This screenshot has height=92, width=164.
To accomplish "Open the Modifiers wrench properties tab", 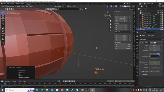I will click(137, 58).
